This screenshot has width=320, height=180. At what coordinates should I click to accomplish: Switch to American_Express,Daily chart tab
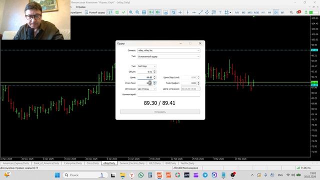(15, 163)
